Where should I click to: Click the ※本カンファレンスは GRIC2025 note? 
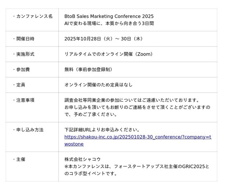click(137, 167)
